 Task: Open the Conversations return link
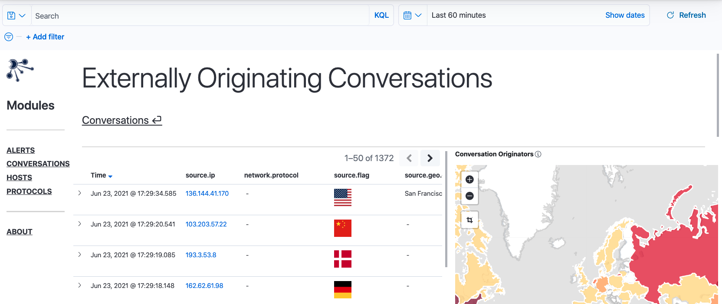[x=122, y=120]
